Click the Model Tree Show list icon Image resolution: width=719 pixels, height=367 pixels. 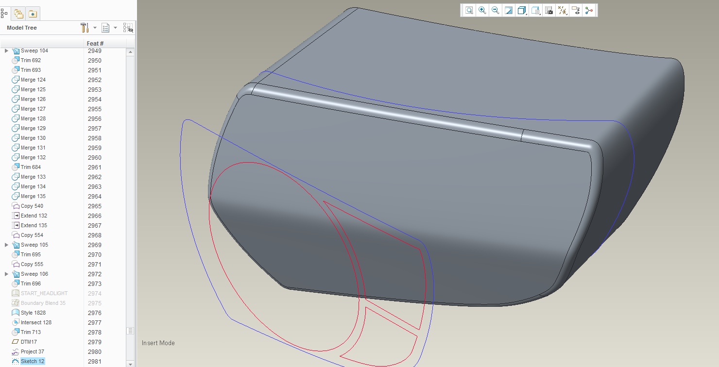click(105, 28)
